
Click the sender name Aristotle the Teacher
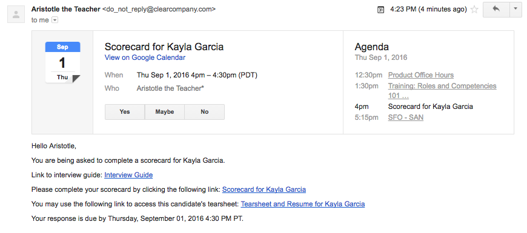click(x=65, y=10)
